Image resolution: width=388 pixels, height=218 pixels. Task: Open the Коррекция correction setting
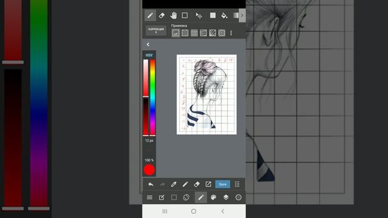click(156, 31)
